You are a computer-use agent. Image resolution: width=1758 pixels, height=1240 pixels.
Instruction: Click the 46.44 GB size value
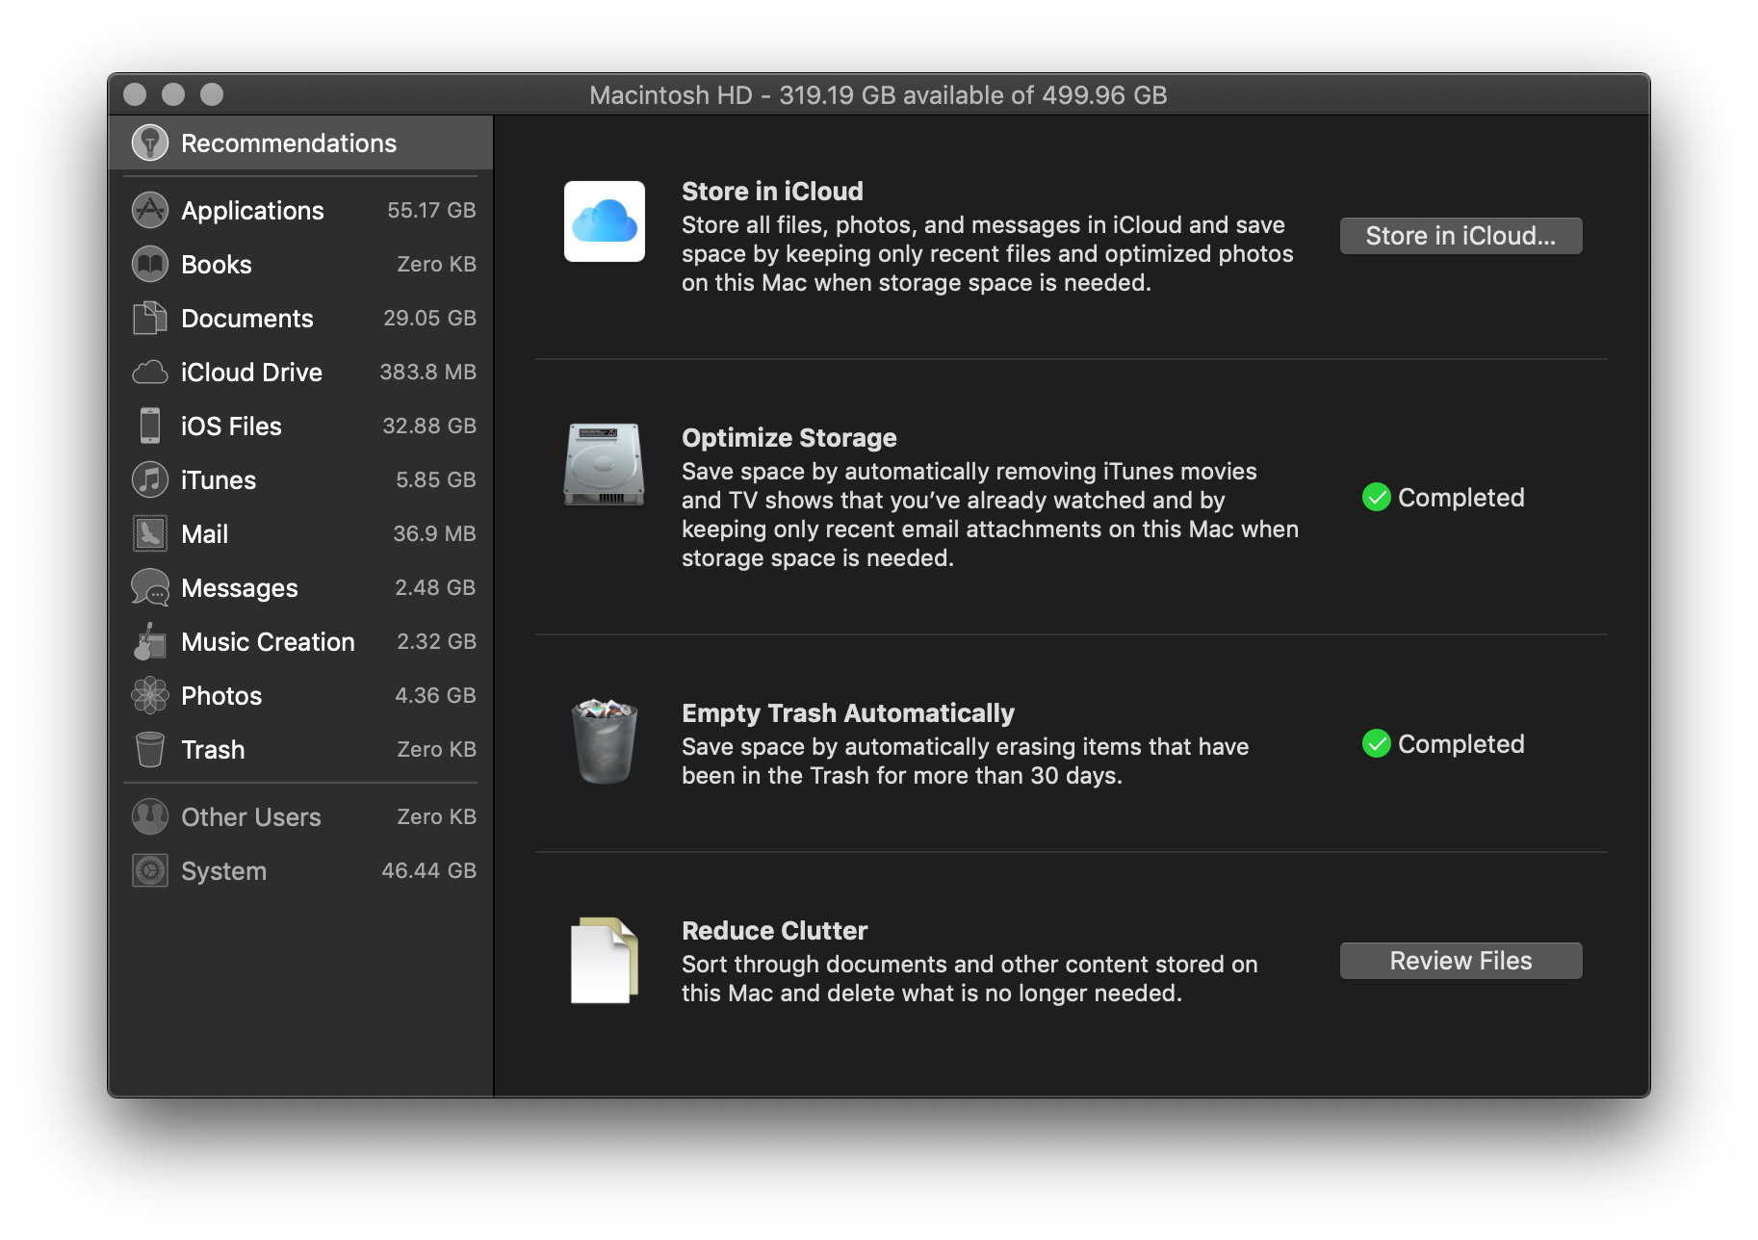pos(428,870)
